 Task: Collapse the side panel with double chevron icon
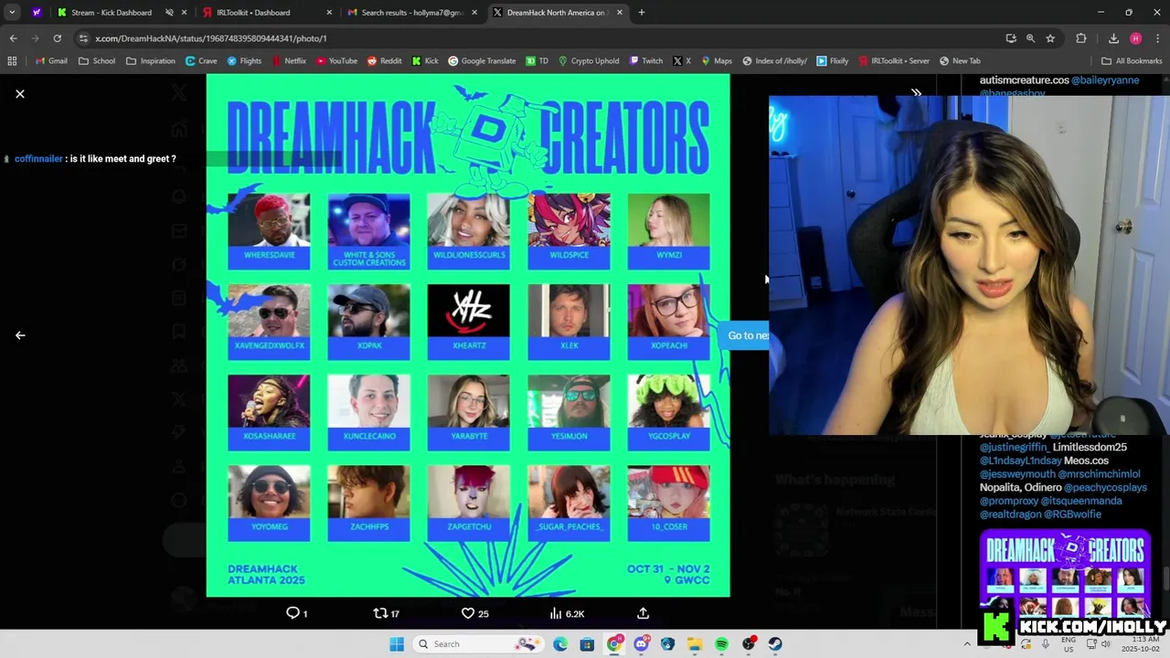tap(916, 93)
